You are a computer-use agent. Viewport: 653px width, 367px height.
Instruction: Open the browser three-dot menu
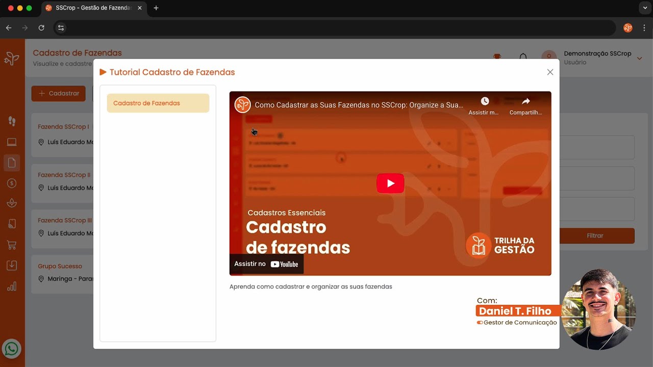pos(645,28)
